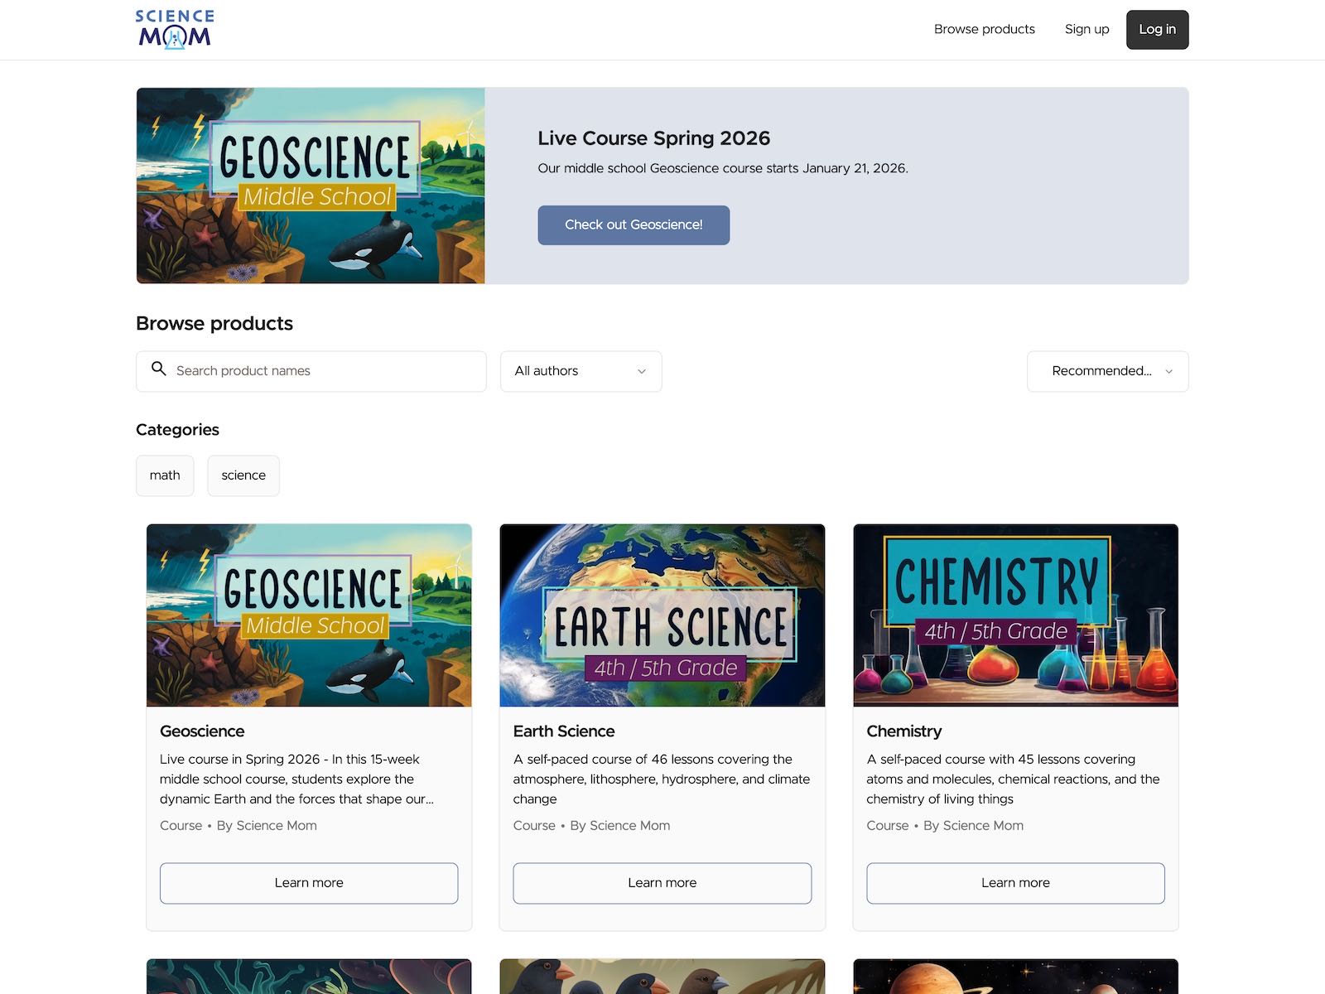1325x994 pixels.
Task: Open the All authors dropdown
Action: coord(580,371)
